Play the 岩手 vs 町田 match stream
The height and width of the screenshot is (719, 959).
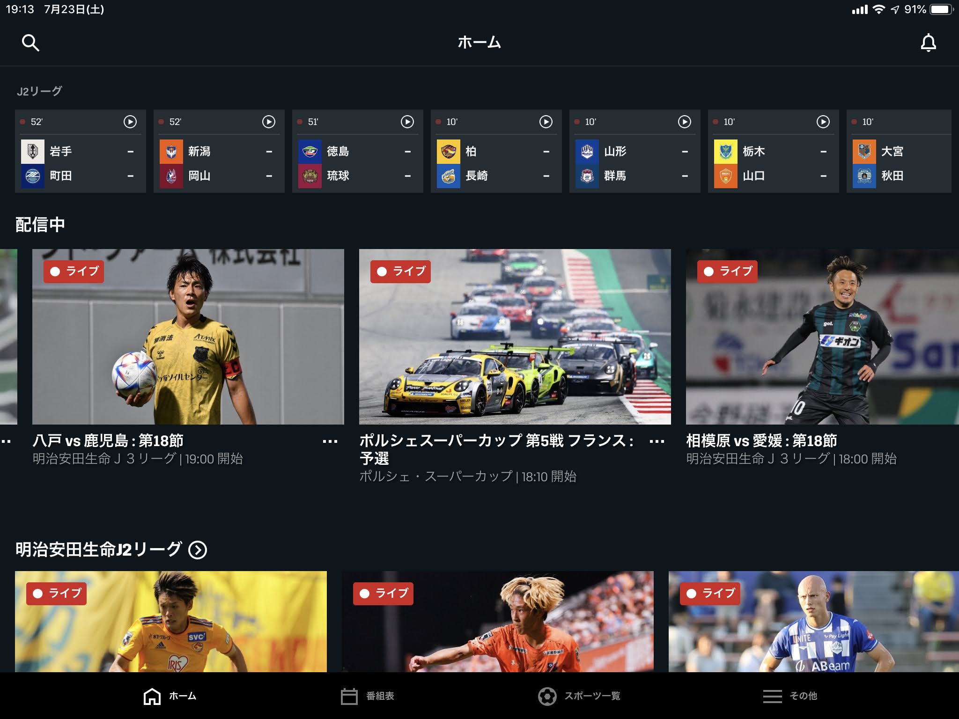point(130,122)
